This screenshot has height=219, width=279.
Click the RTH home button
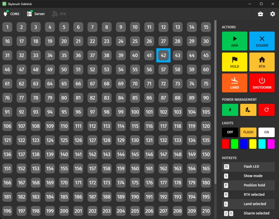(x=262, y=62)
